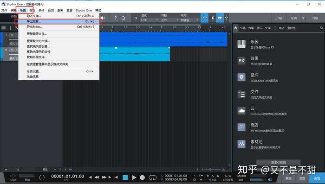This screenshot has height=184, width=325.
Task: Select 在资源管理器中显示媒体文件夹 entry
Action: 59,64
